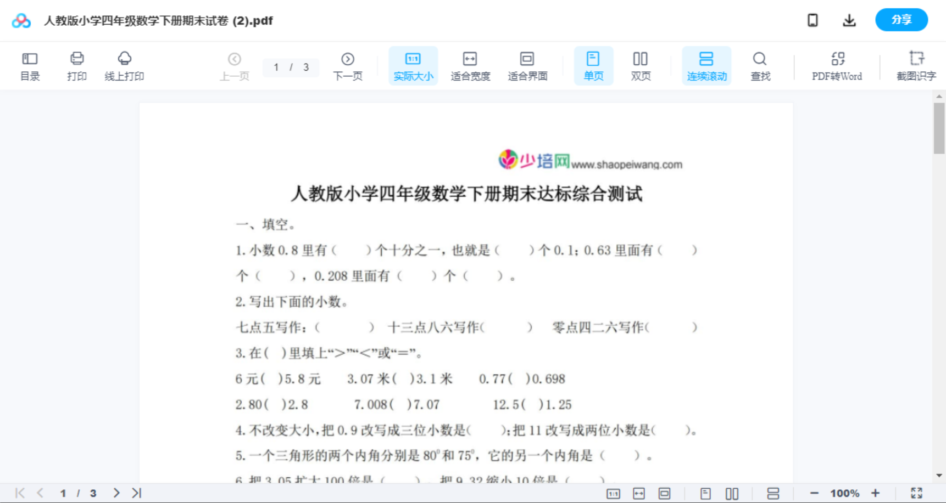
Task: Jump to last page using skip-to-end arrow
Action: 136,492
